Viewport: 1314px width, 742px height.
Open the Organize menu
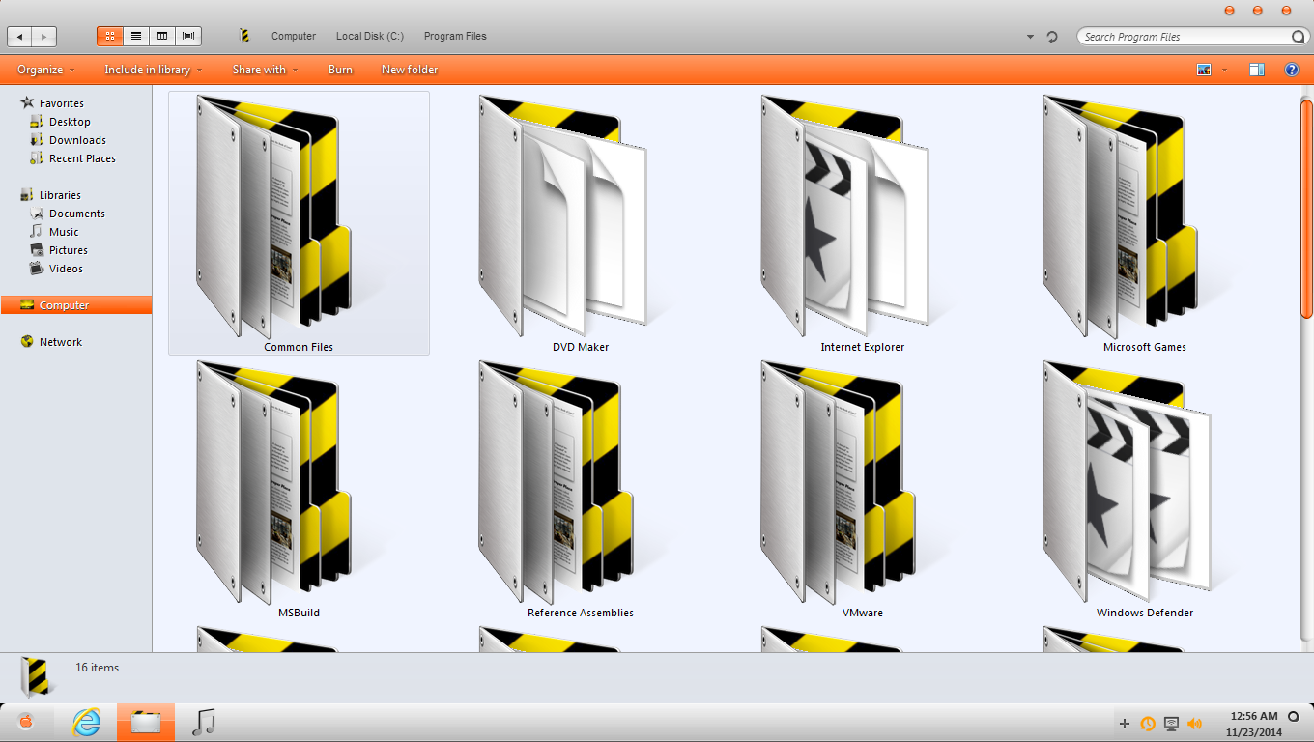45,70
